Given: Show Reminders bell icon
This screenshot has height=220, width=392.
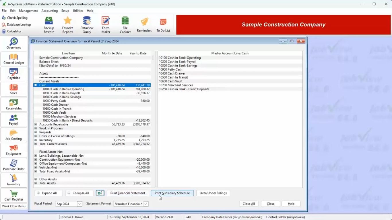Looking at the screenshot, I should click(x=144, y=25).
